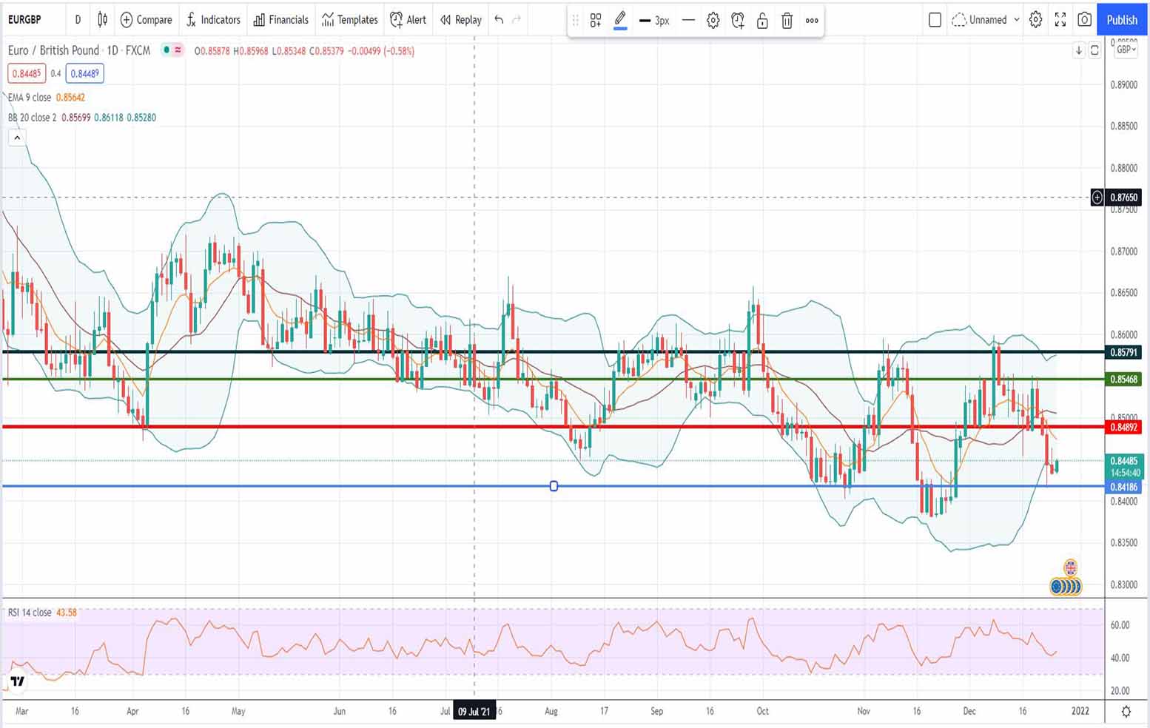Switch to the Financials tab

click(280, 20)
